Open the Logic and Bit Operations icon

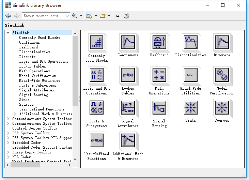click(x=96, y=75)
